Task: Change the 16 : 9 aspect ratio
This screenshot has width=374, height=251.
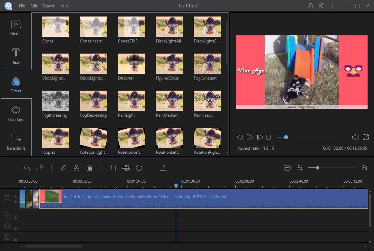Action: pyautogui.click(x=268, y=148)
